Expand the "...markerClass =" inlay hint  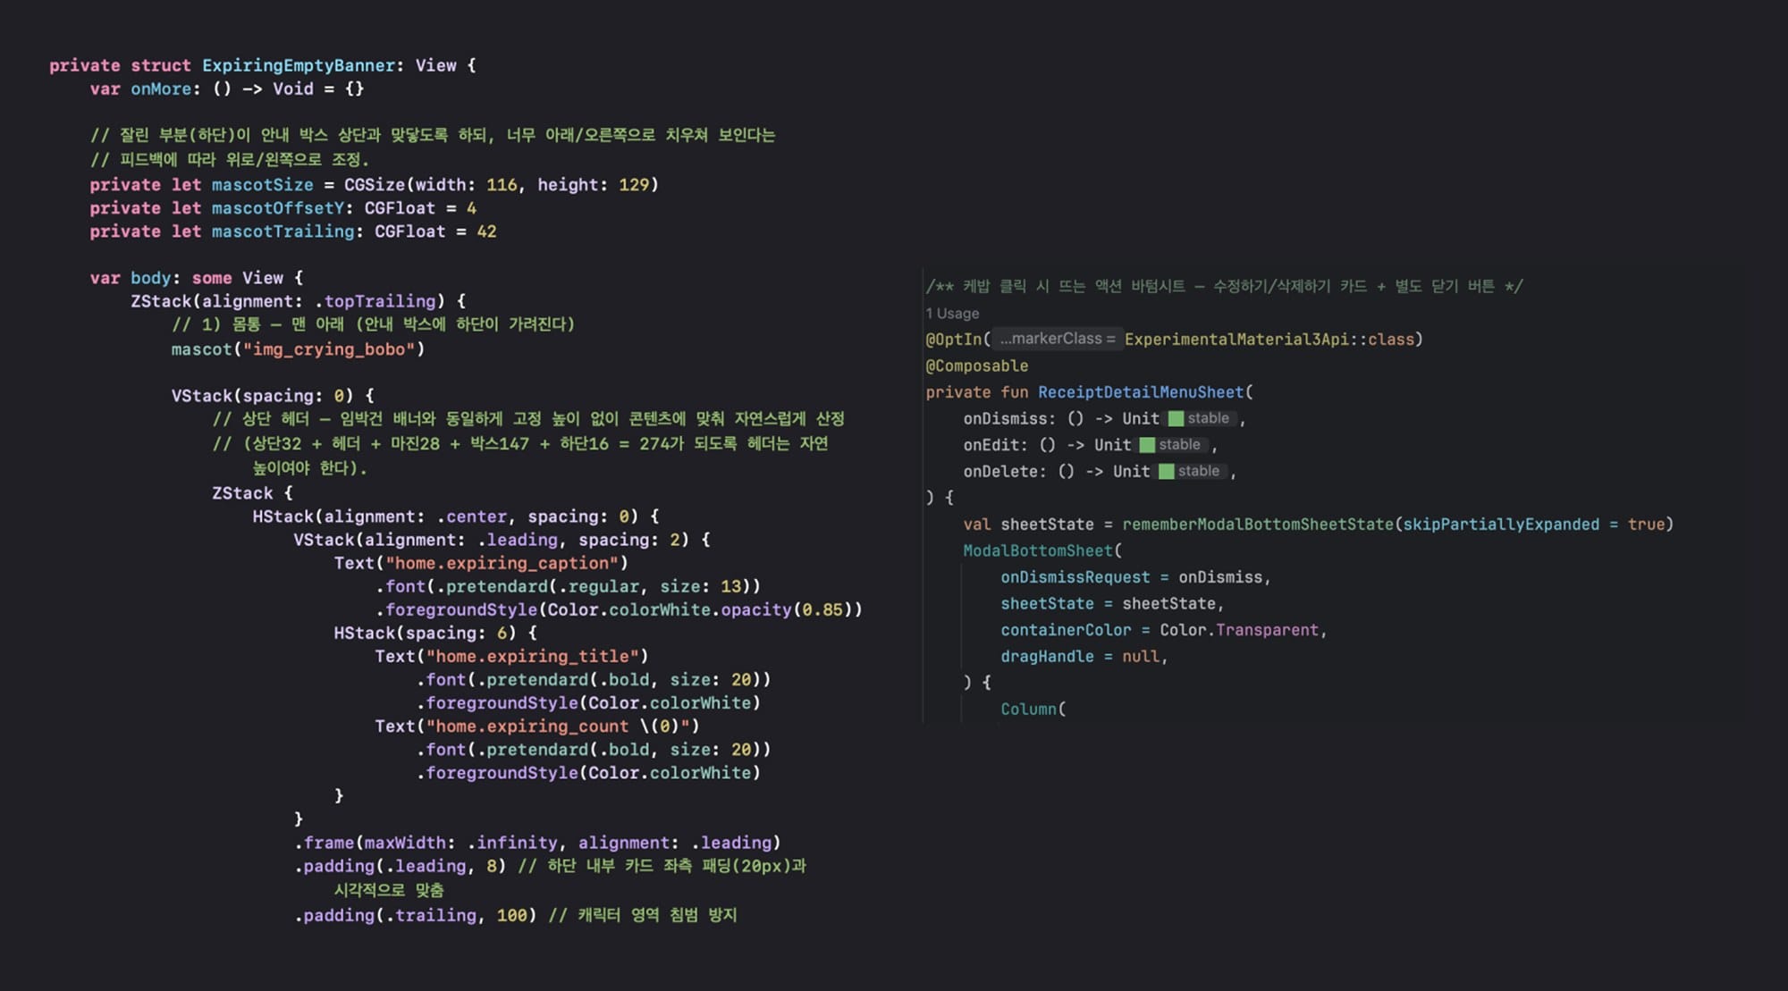1057,339
